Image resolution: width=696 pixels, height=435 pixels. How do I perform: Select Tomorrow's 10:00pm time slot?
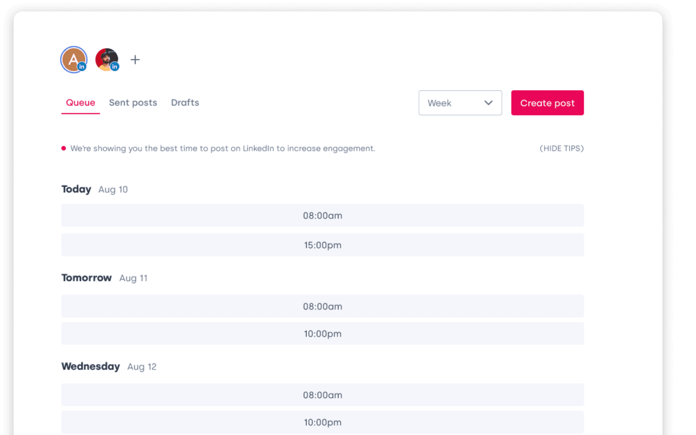click(x=322, y=333)
